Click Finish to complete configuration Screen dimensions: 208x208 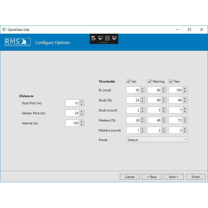point(196,177)
